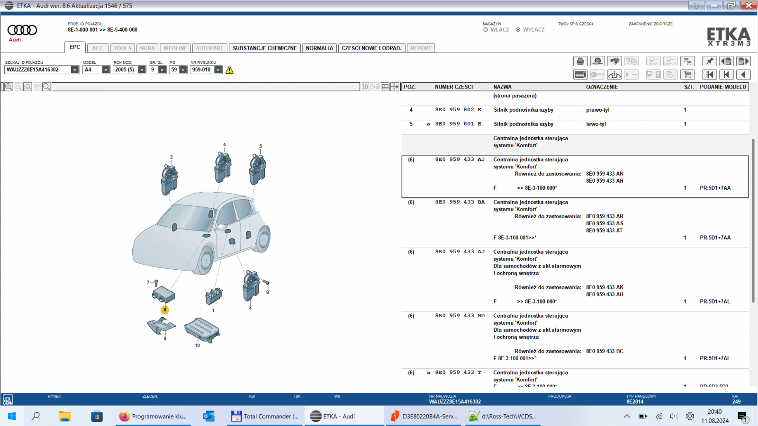
Task: Go to previous page with document-left arrow icon
Action: click(x=726, y=61)
